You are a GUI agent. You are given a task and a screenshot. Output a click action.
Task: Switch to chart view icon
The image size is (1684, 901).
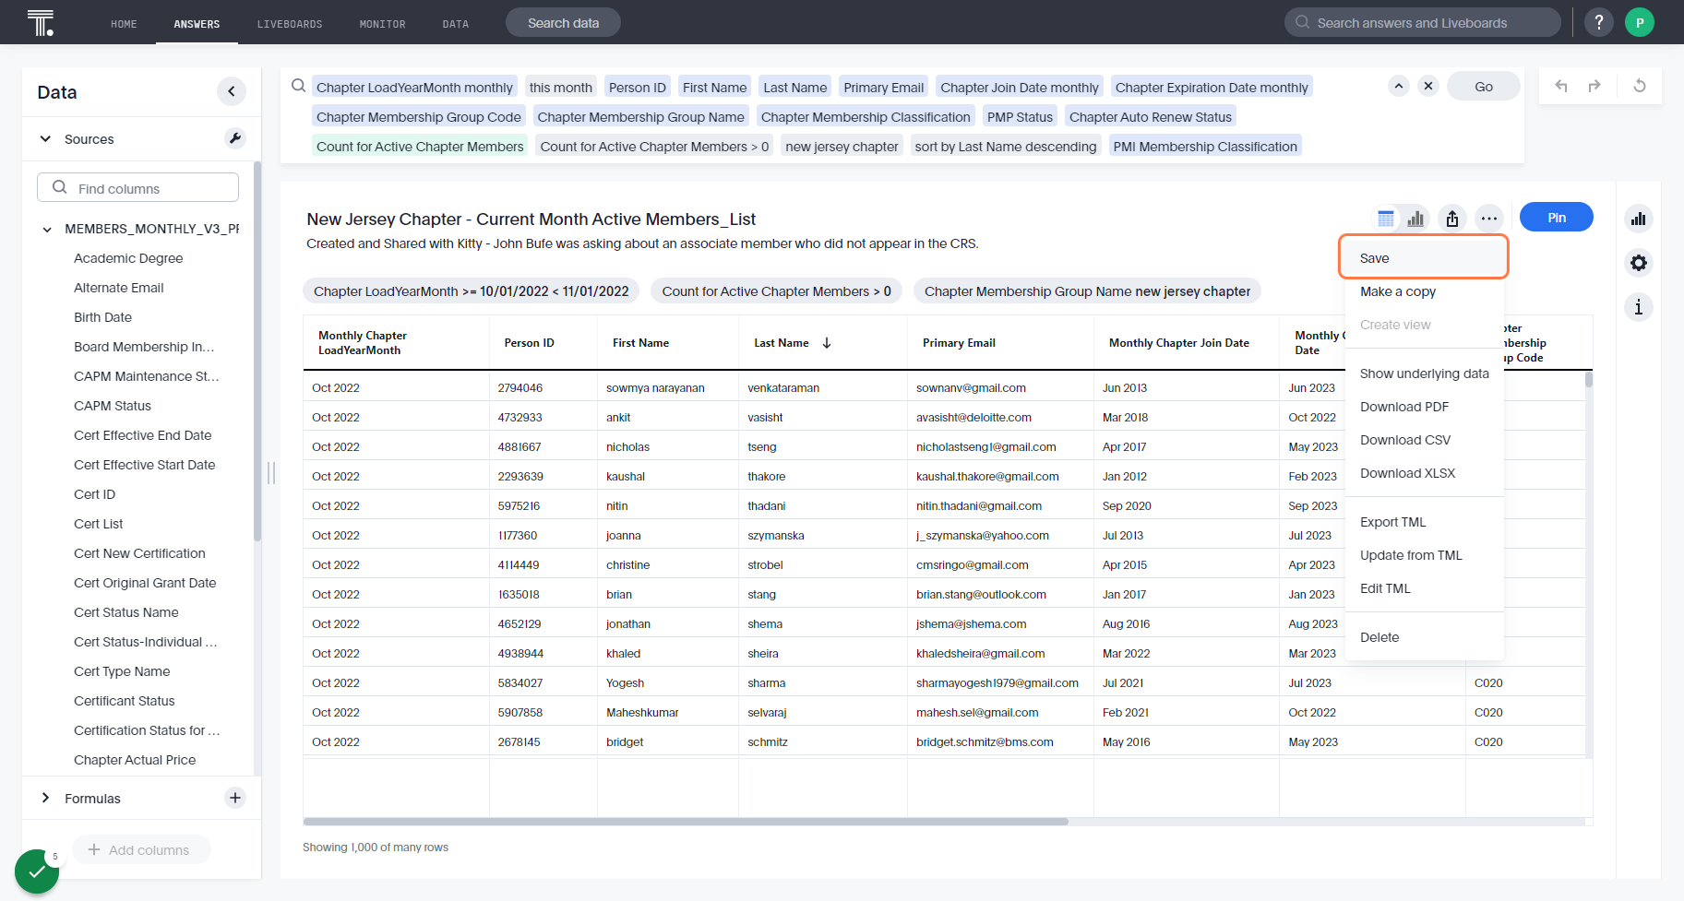pyautogui.click(x=1415, y=219)
